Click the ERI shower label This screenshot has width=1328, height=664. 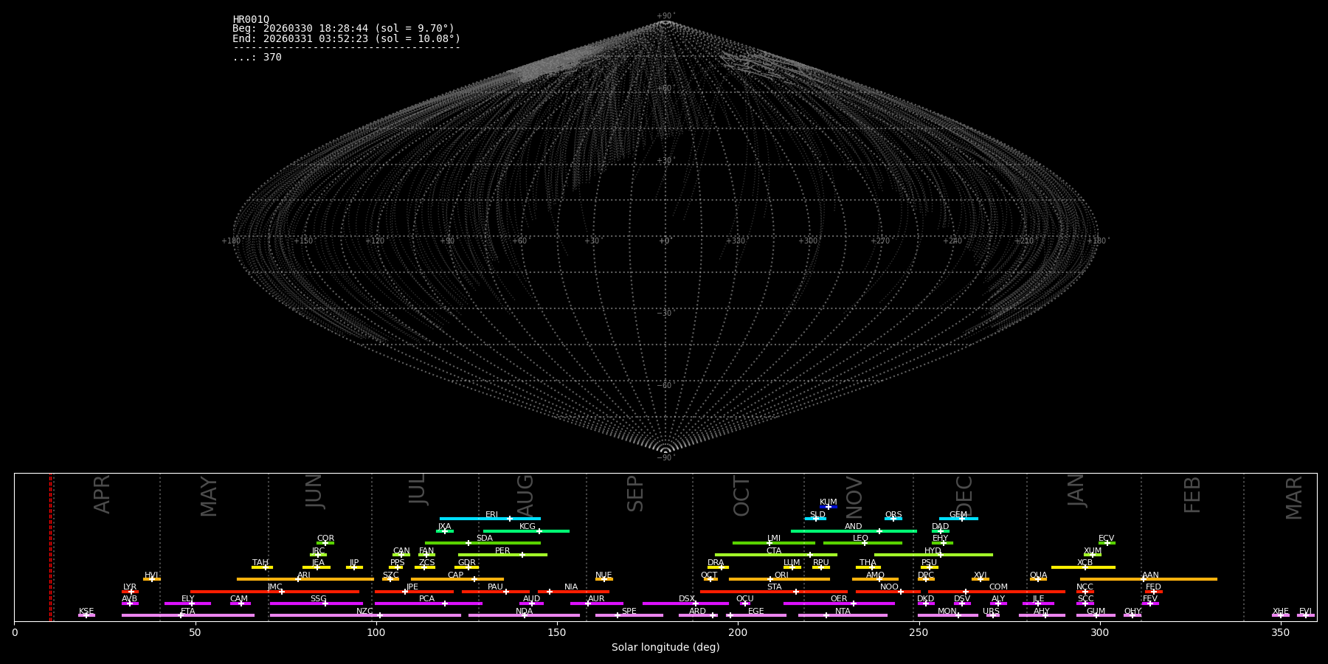(491, 515)
